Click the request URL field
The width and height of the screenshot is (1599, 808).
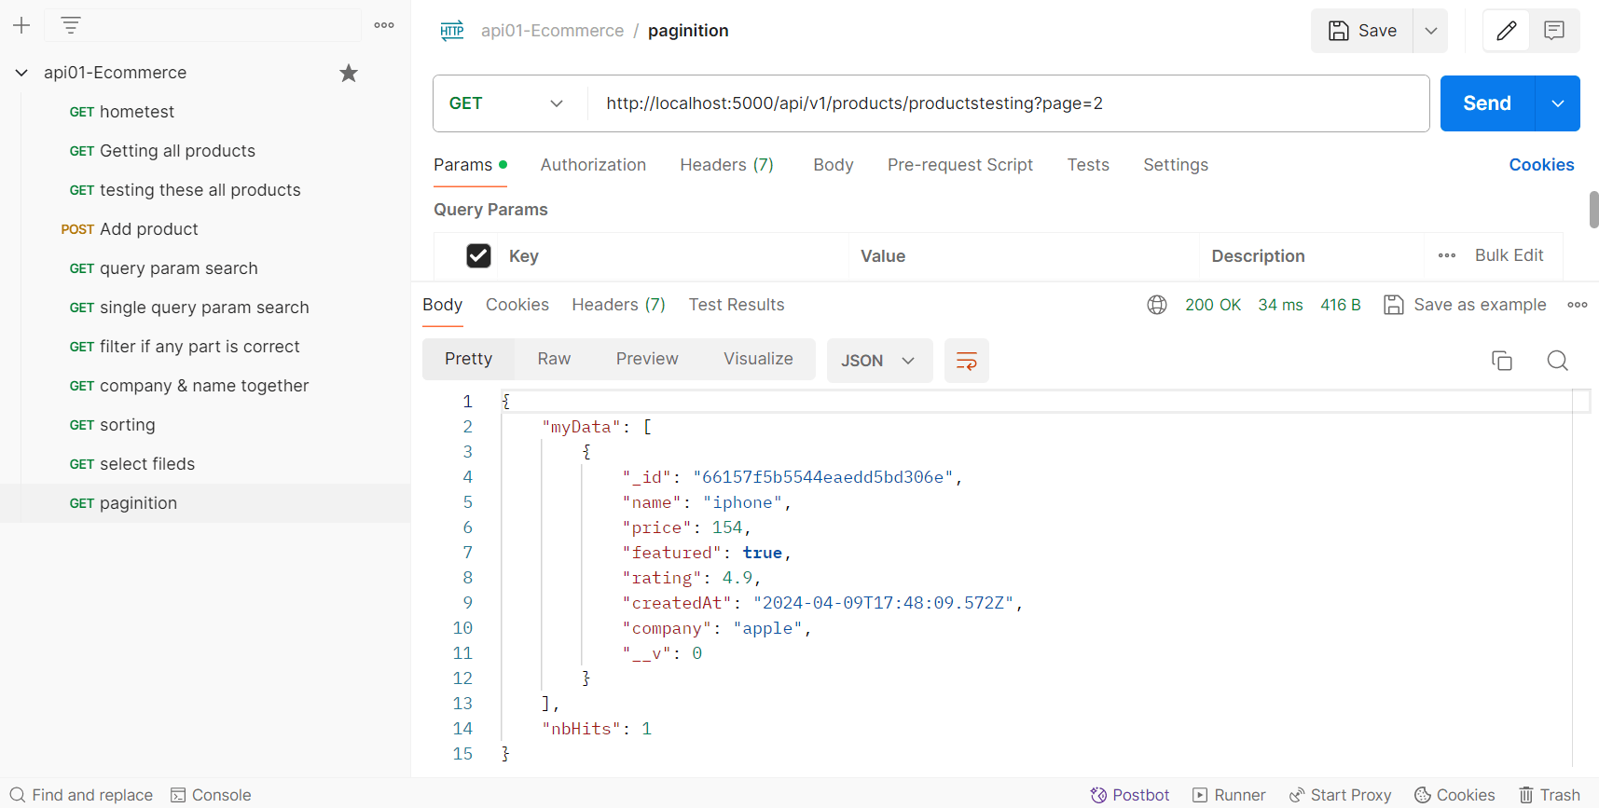[x=1007, y=103]
